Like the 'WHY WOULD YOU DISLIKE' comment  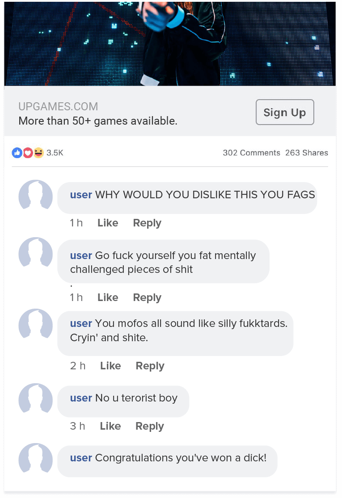(108, 223)
